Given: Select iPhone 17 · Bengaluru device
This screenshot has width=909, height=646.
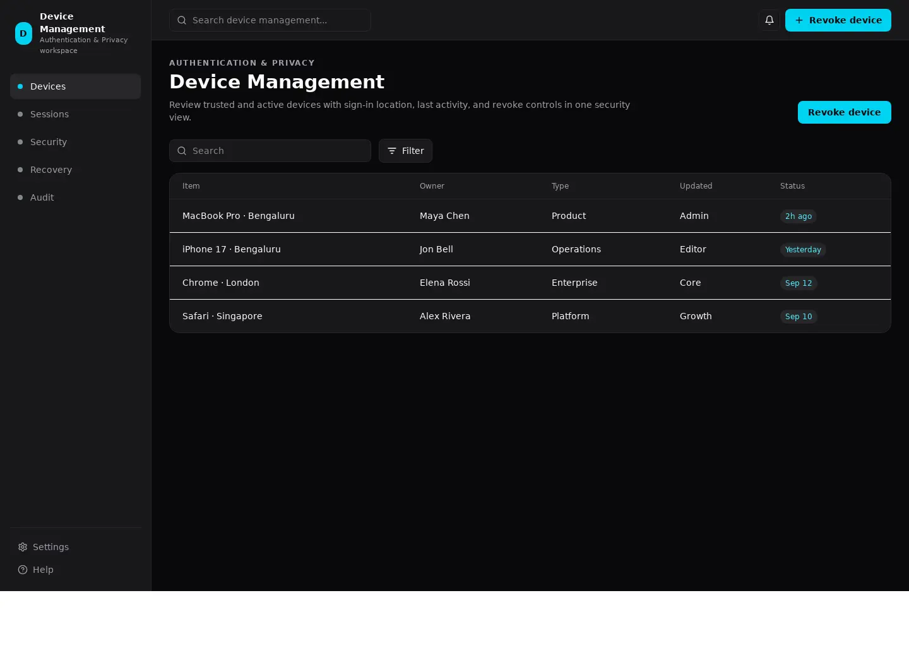Looking at the screenshot, I should click(530, 249).
